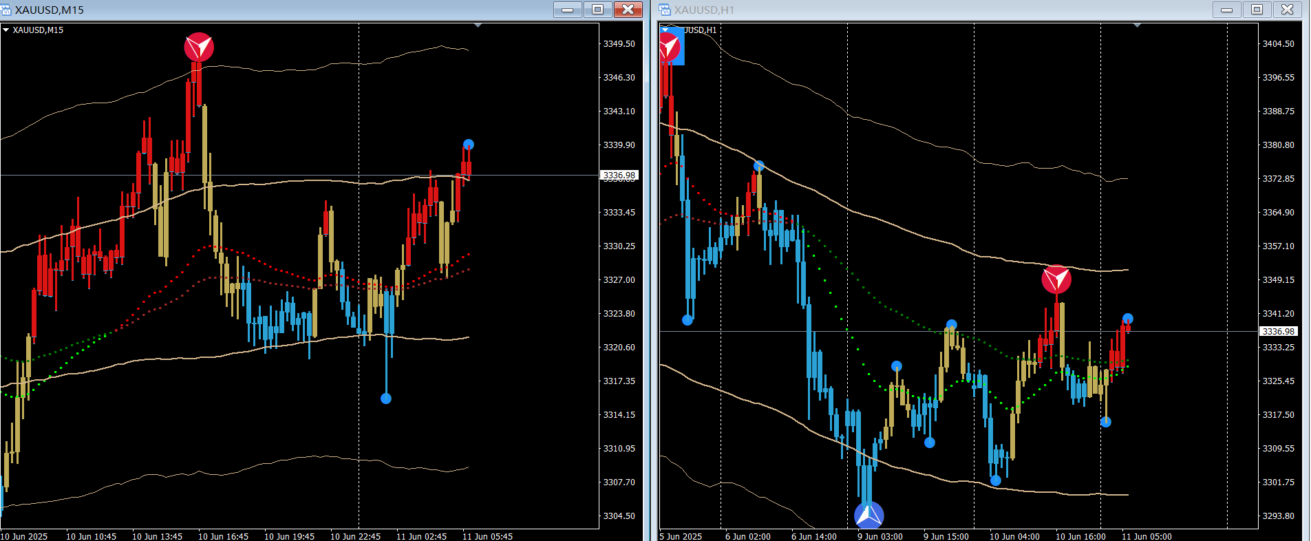Click the XAUUSD,H1 window title text
The image size is (1311, 541).
click(x=704, y=10)
